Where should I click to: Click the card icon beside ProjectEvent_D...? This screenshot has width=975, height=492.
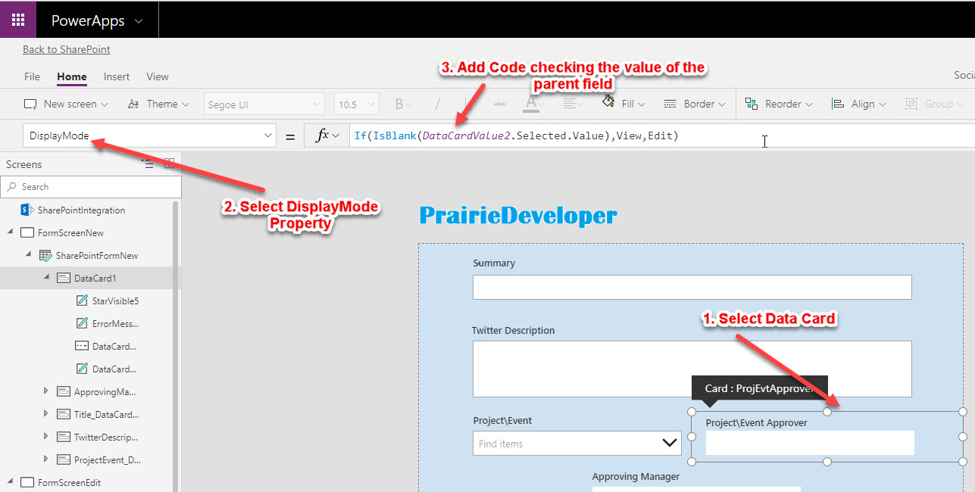[64, 459]
